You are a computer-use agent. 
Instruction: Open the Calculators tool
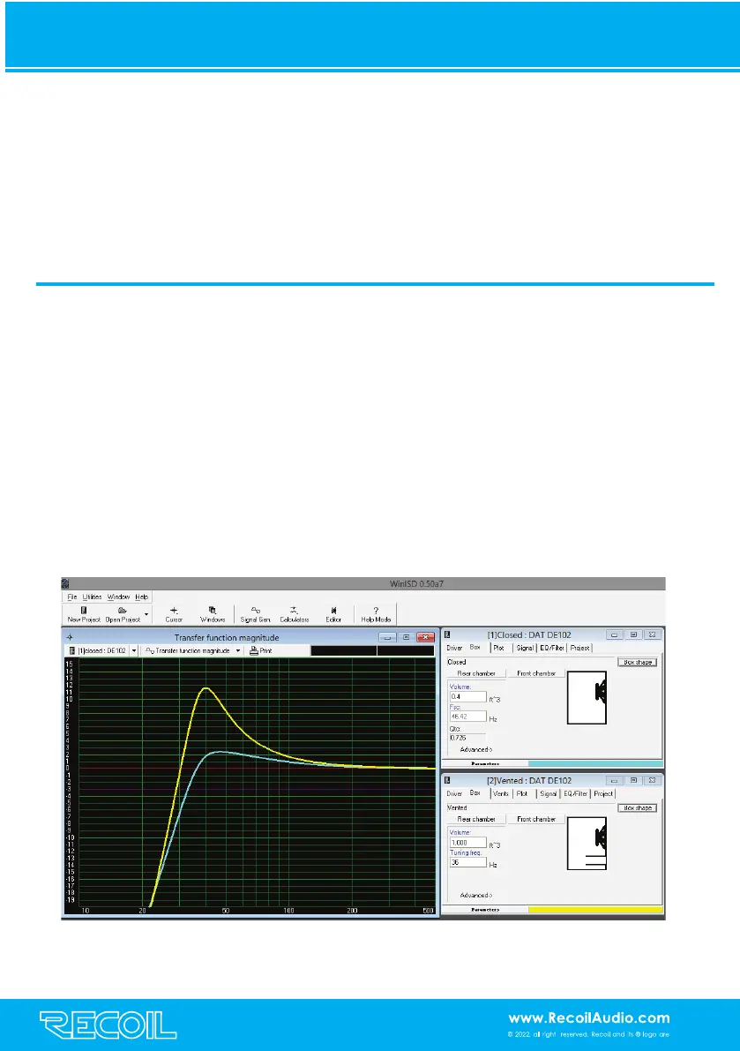pos(294,614)
